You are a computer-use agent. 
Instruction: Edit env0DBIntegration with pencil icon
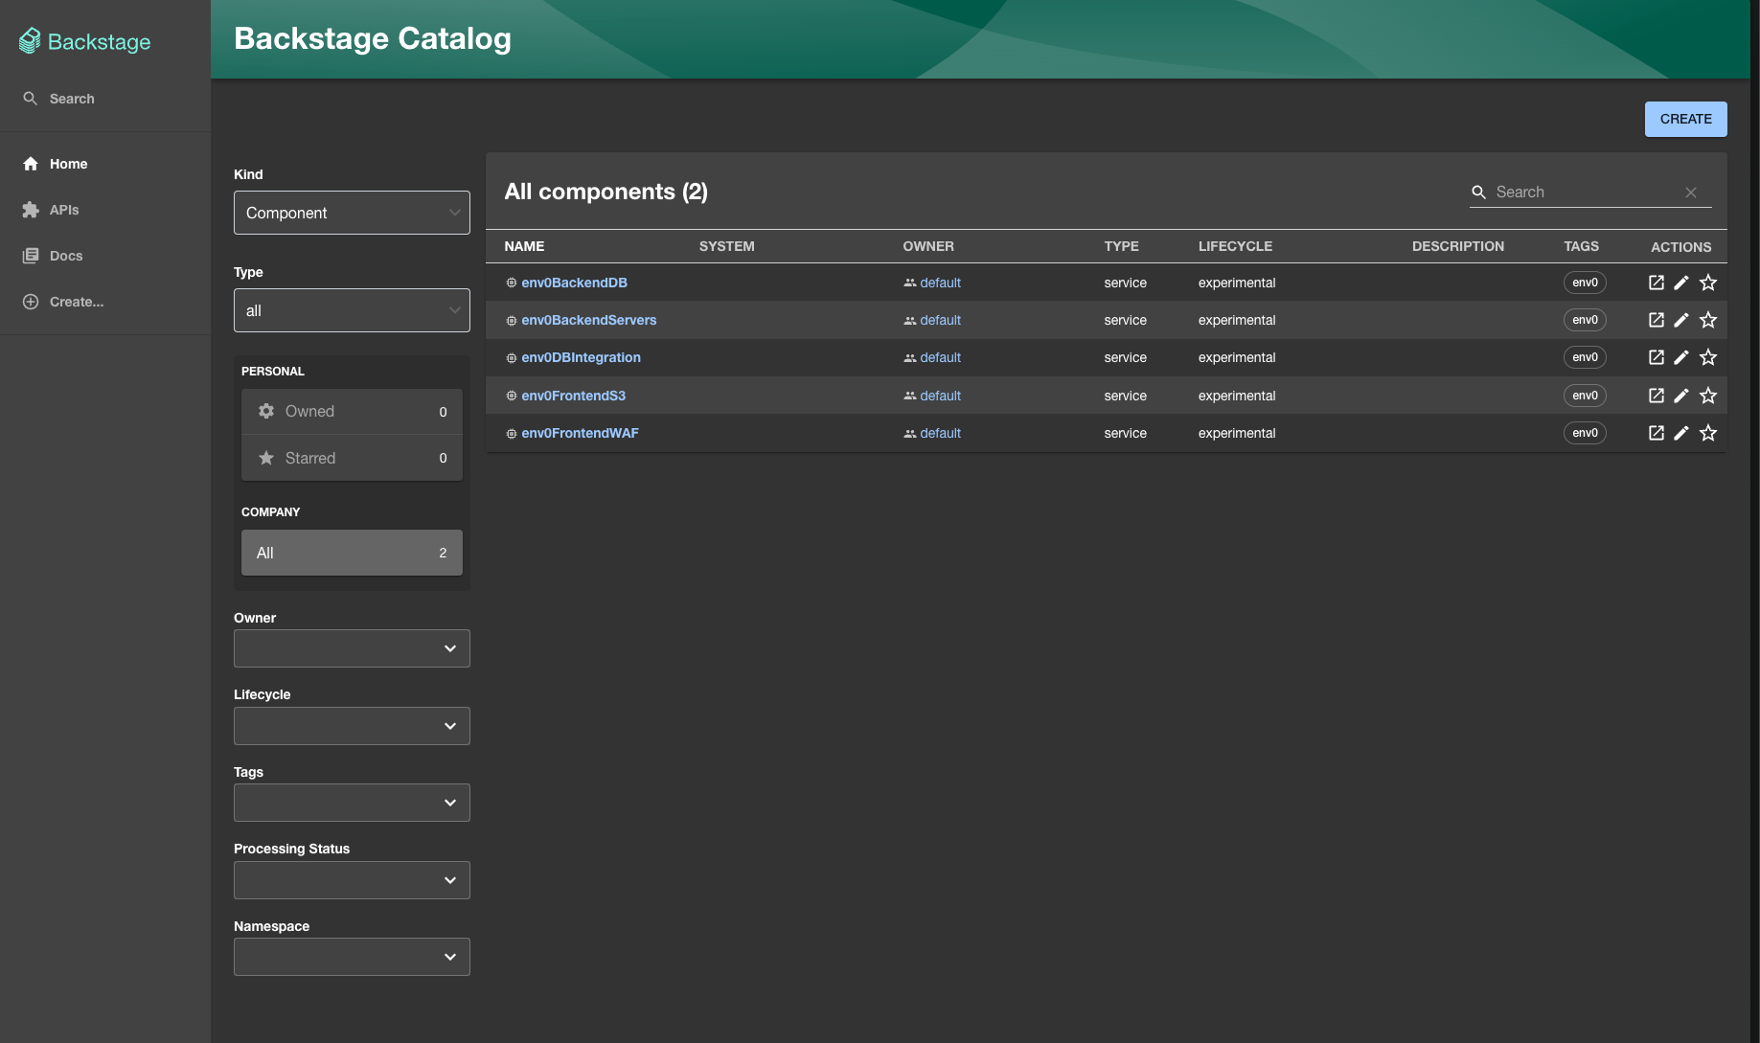[x=1681, y=357]
